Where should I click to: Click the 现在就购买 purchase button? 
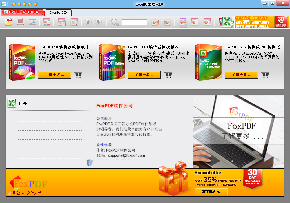[212, 192]
